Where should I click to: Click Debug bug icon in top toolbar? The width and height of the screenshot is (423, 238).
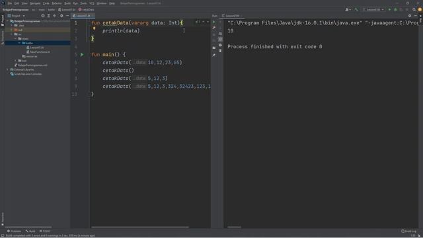395,9
